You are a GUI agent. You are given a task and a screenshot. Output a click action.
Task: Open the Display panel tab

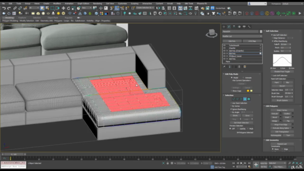[244, 27]
